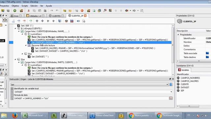Close the Utilidades 1.0 tab box

(43, 16)
